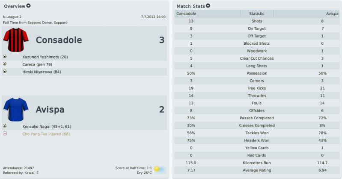Select Cho Yong-Tae injured entry
Image resolution: width=342 pixels, height=179 pixels.
click(46, 134)
